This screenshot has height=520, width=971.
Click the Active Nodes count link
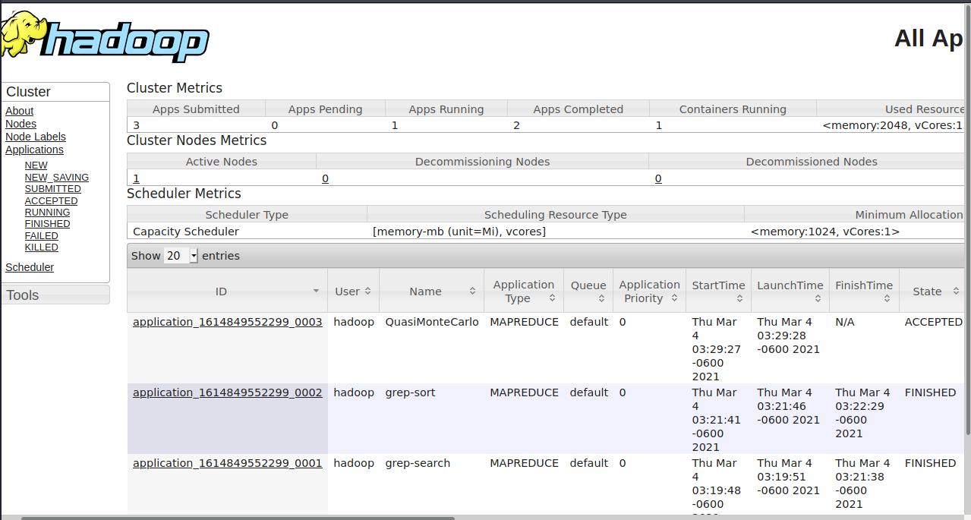(135, 178)
